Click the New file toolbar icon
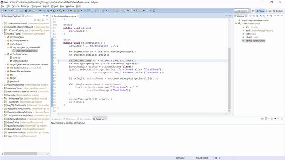 click(x=3, y=11)
